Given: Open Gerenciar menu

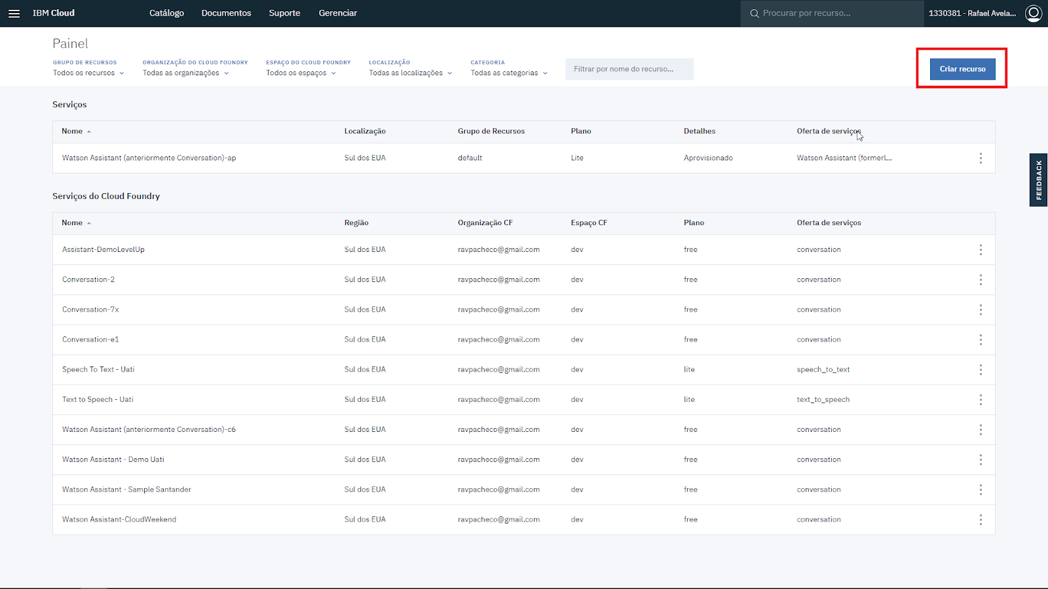Looking at the screenshot, I should point(338,13).
